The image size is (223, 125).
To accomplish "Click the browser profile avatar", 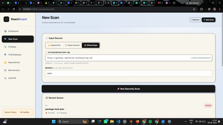I will [x=214, y=9].
